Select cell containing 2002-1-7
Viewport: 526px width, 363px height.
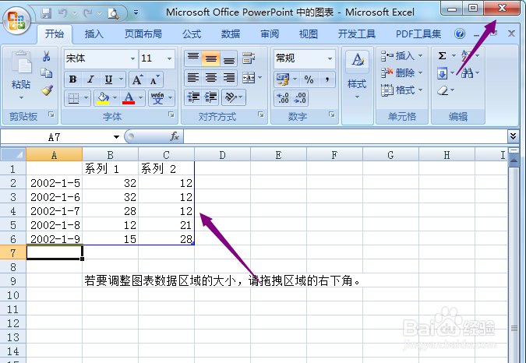[54, 211]
